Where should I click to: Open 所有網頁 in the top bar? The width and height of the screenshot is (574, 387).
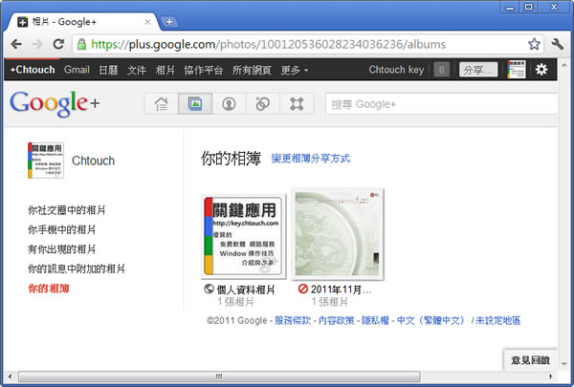point(252,70)
